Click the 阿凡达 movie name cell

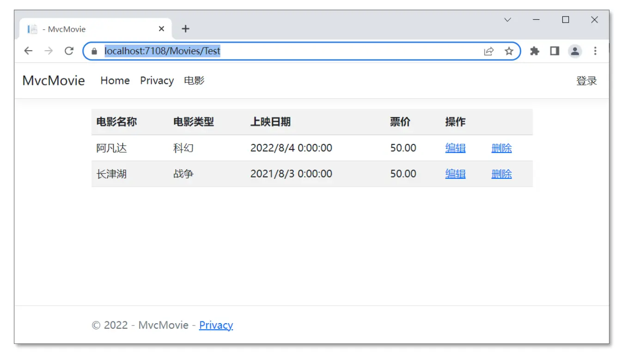111,148
